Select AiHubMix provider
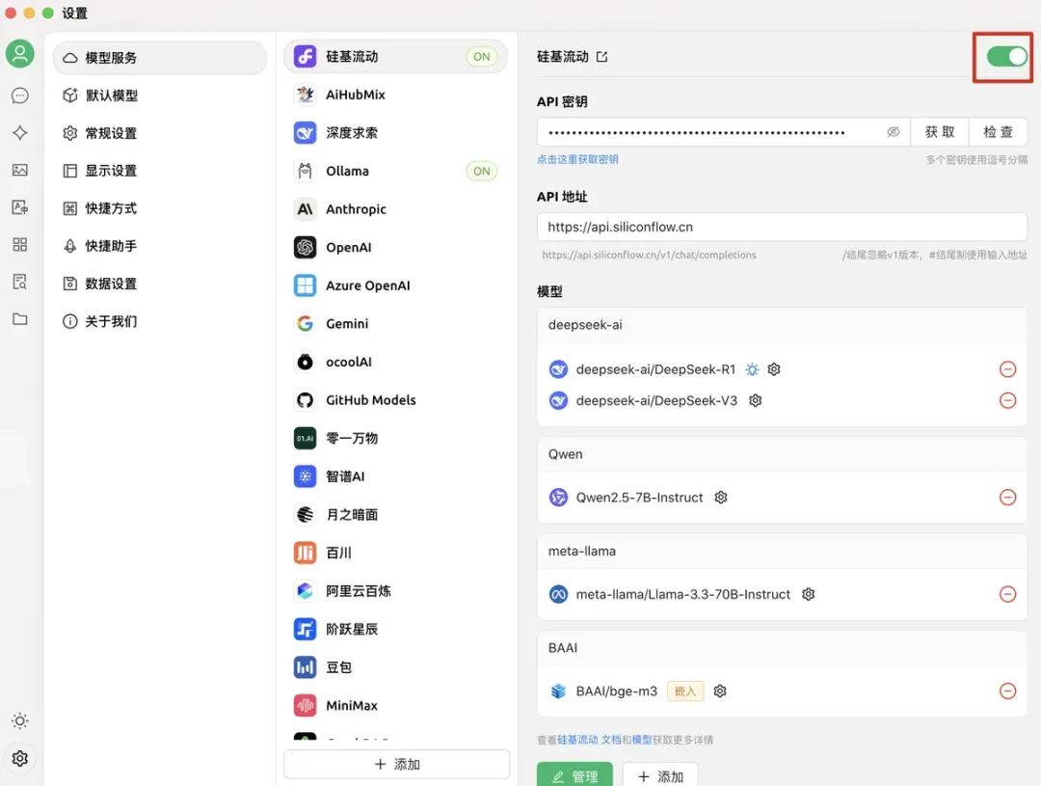The height and width of the screenshot is (786, 1041). click(x=396, y=95)
